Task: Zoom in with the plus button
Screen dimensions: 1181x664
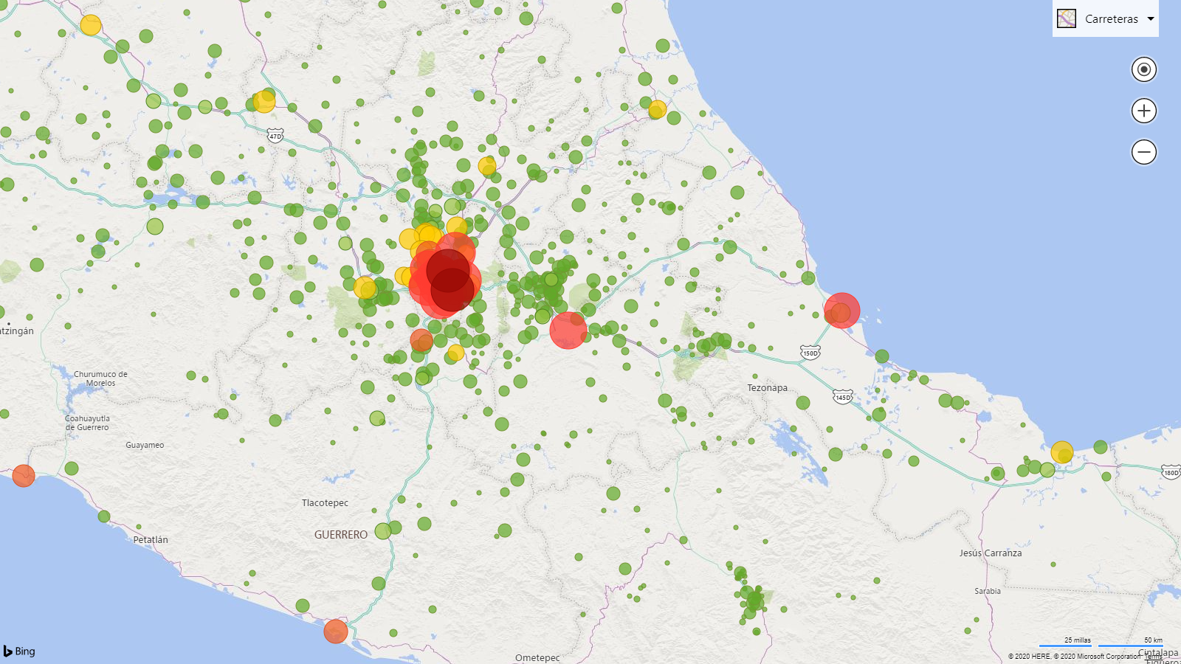Action: (x=1143, y=111)
